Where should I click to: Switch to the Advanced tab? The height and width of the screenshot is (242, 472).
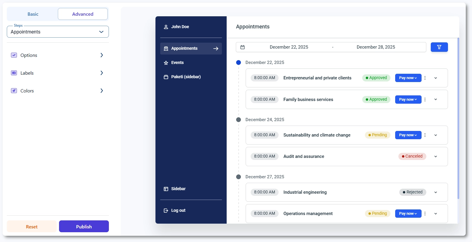[83, 14]
